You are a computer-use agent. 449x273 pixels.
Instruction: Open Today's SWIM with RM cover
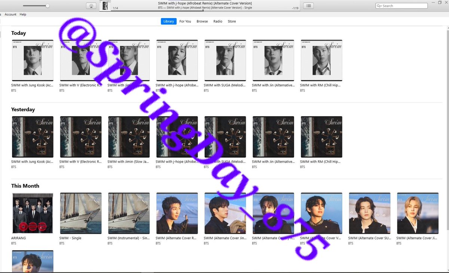pos(321,60)
